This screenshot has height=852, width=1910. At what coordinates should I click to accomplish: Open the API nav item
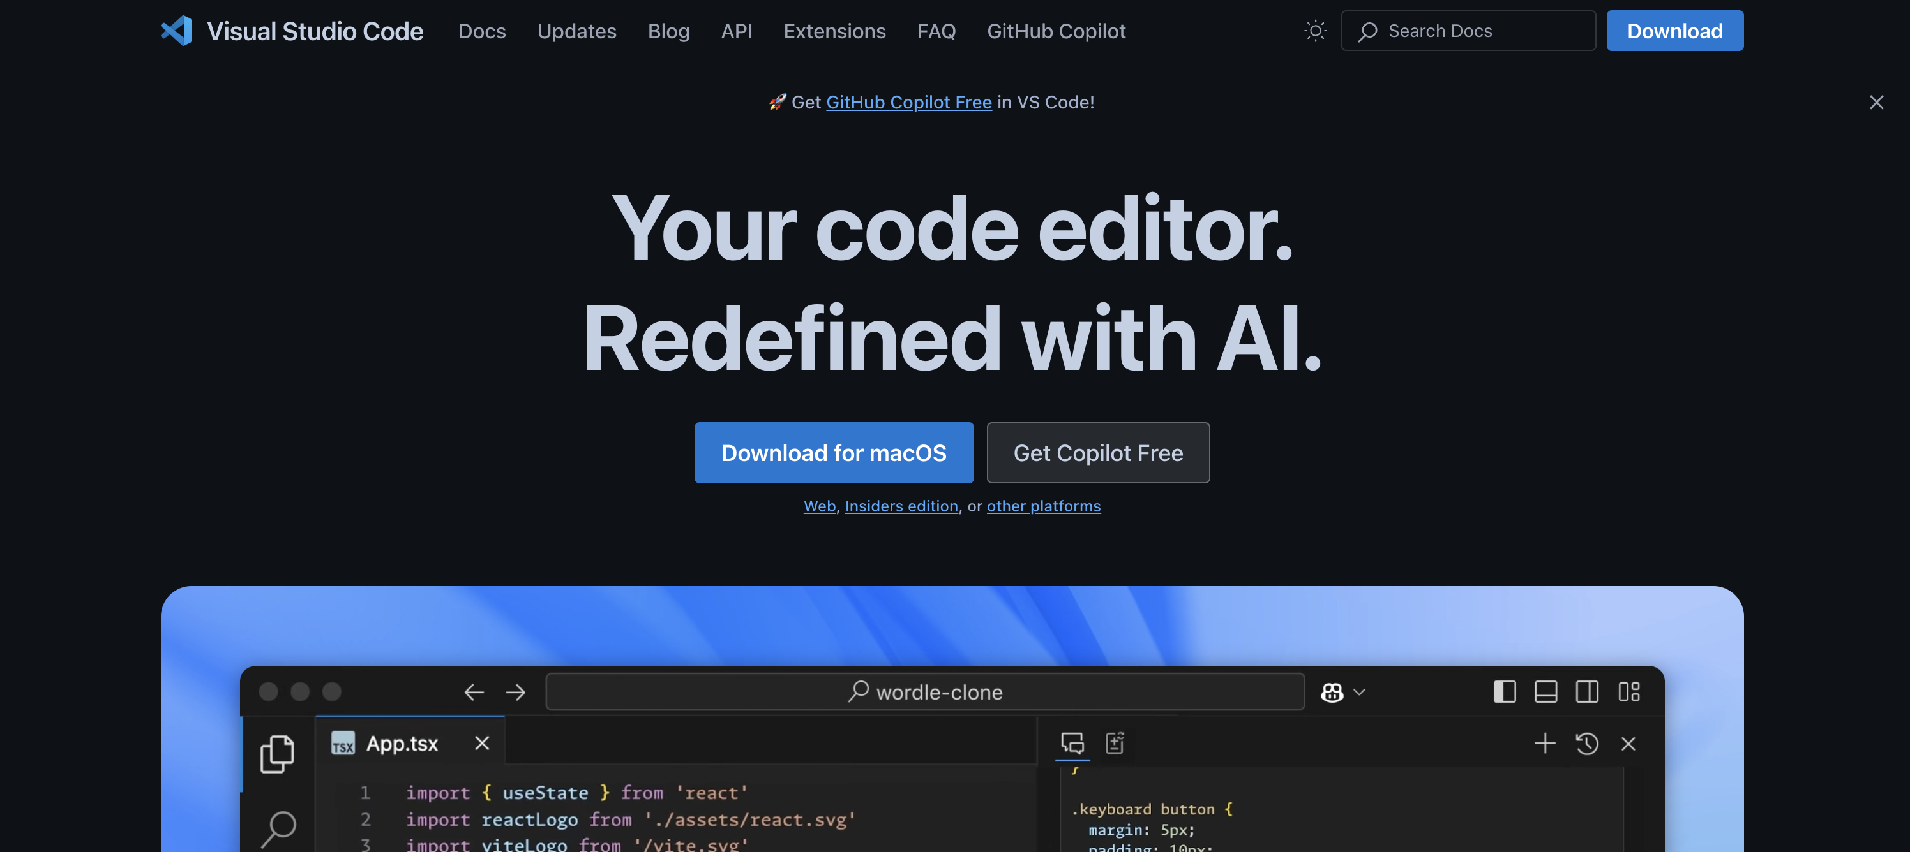click(x=737, y=31)
